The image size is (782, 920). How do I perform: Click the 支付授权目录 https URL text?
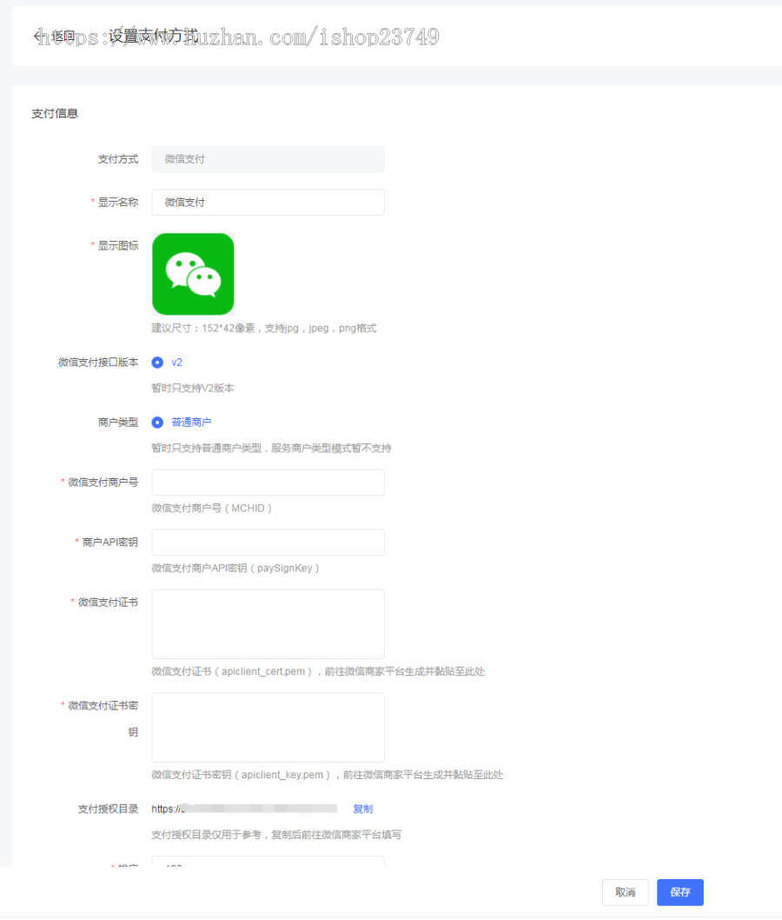pyautogui.click(x=244, y=809)
